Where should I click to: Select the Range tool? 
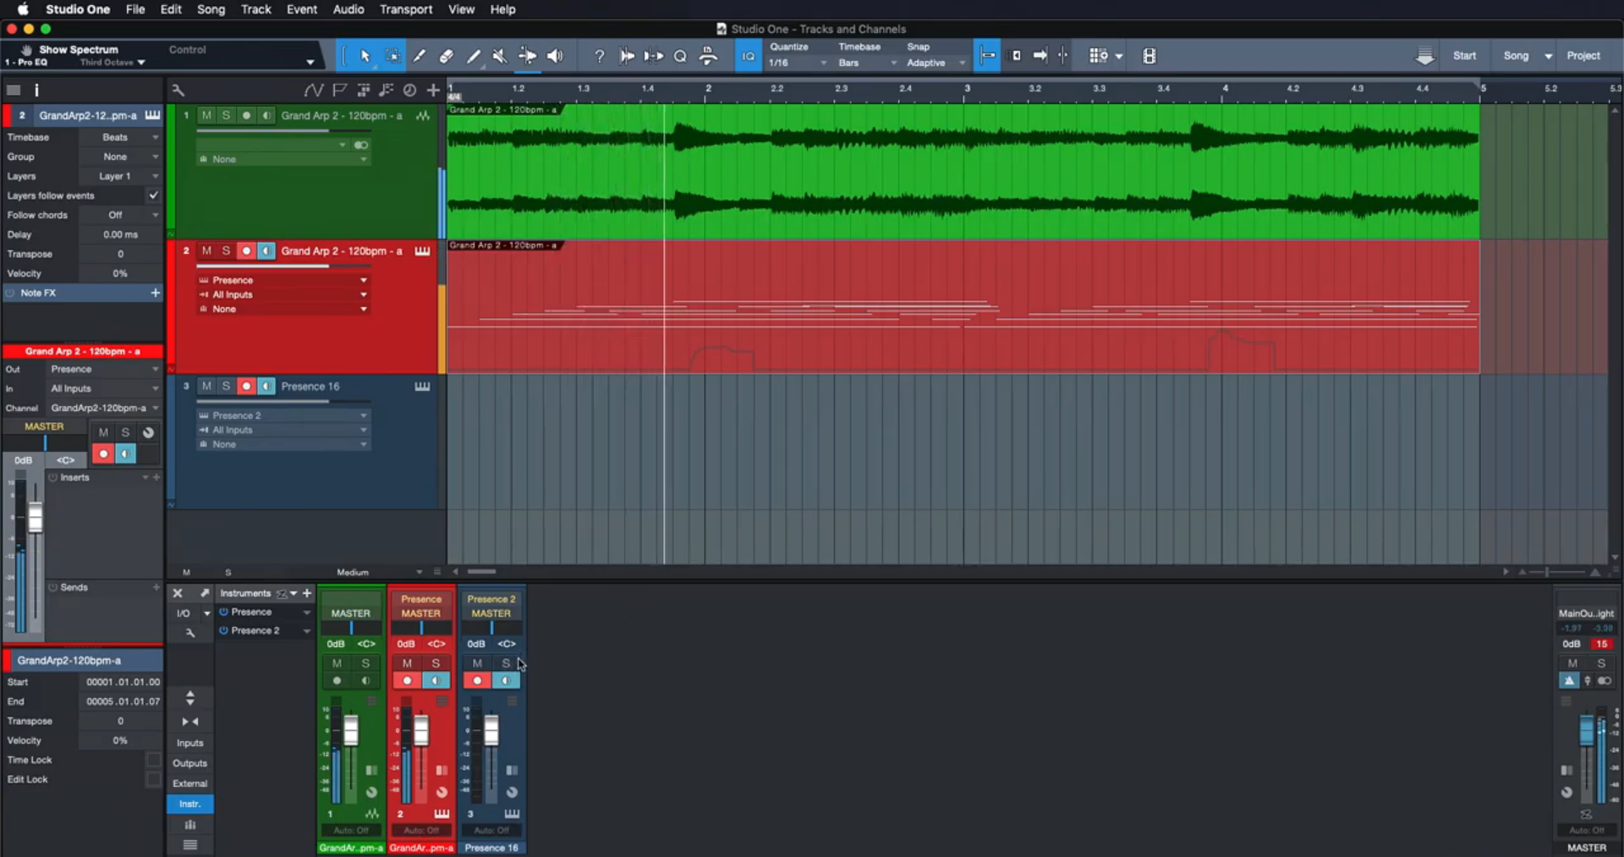[392, 56]
